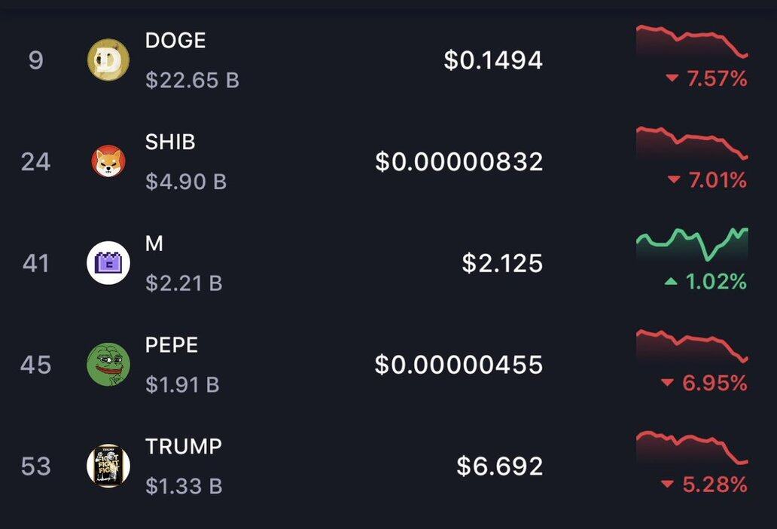Click the M 1.02% gain indicator
The width and height of the screenshot is (777, 529).
tap(706, 282)
